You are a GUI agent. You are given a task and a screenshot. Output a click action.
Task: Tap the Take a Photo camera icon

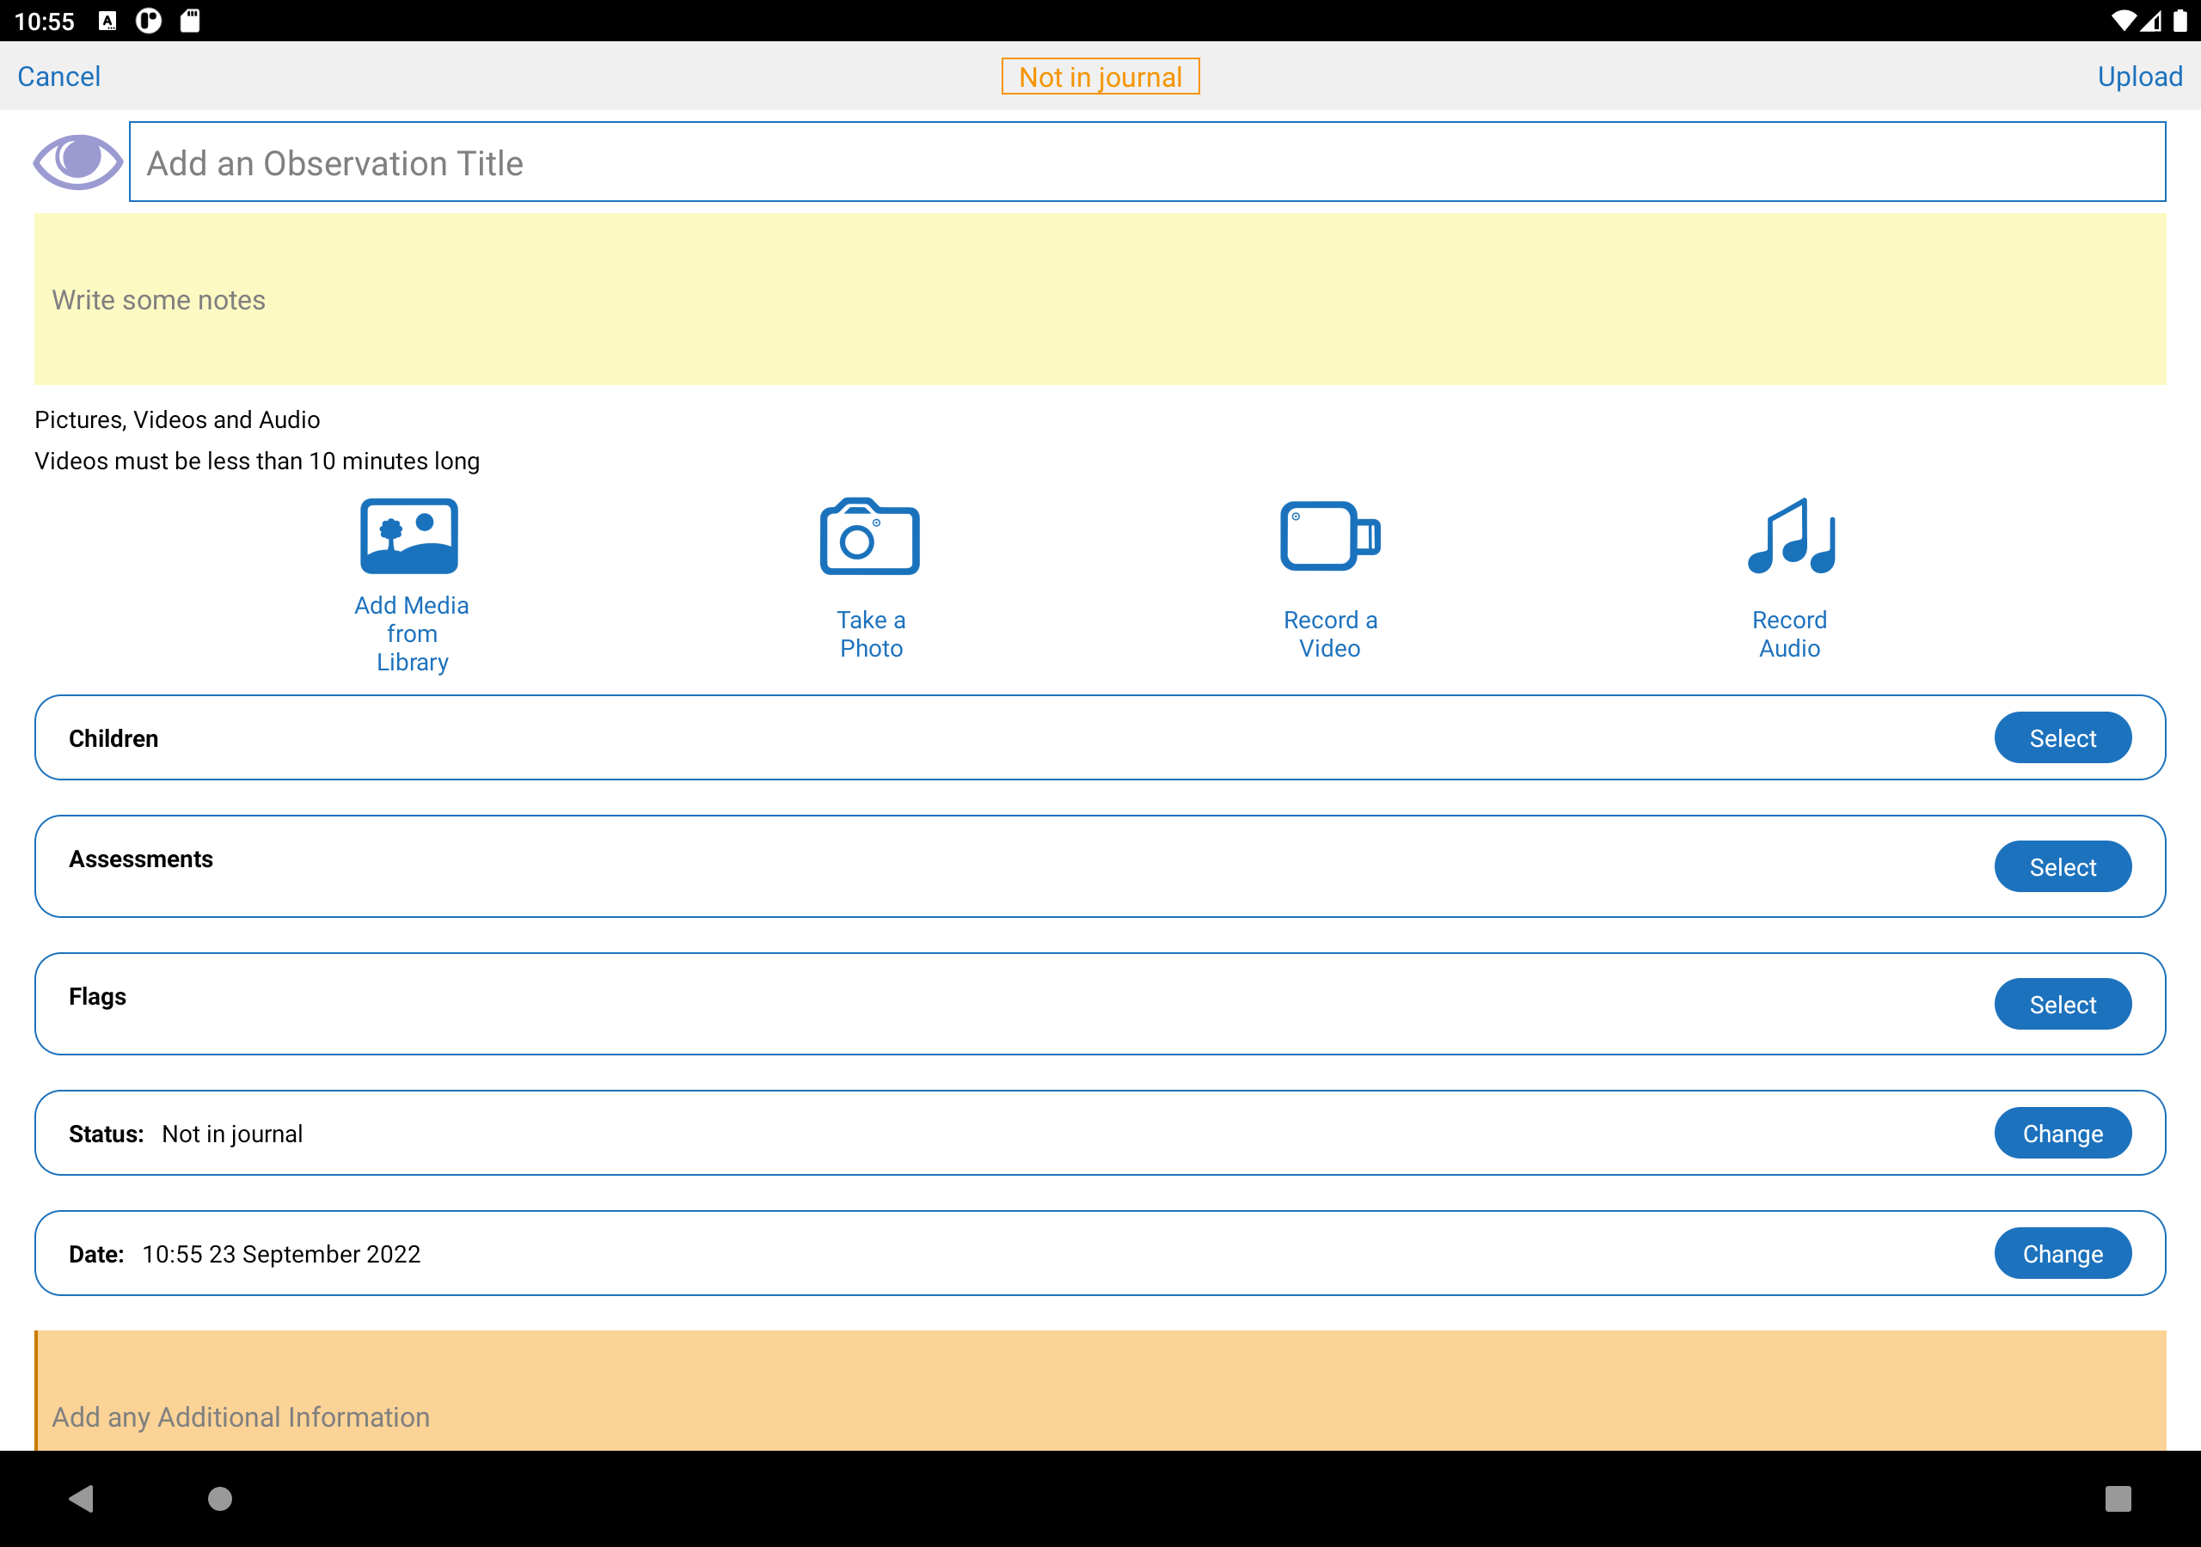[869, 535]
